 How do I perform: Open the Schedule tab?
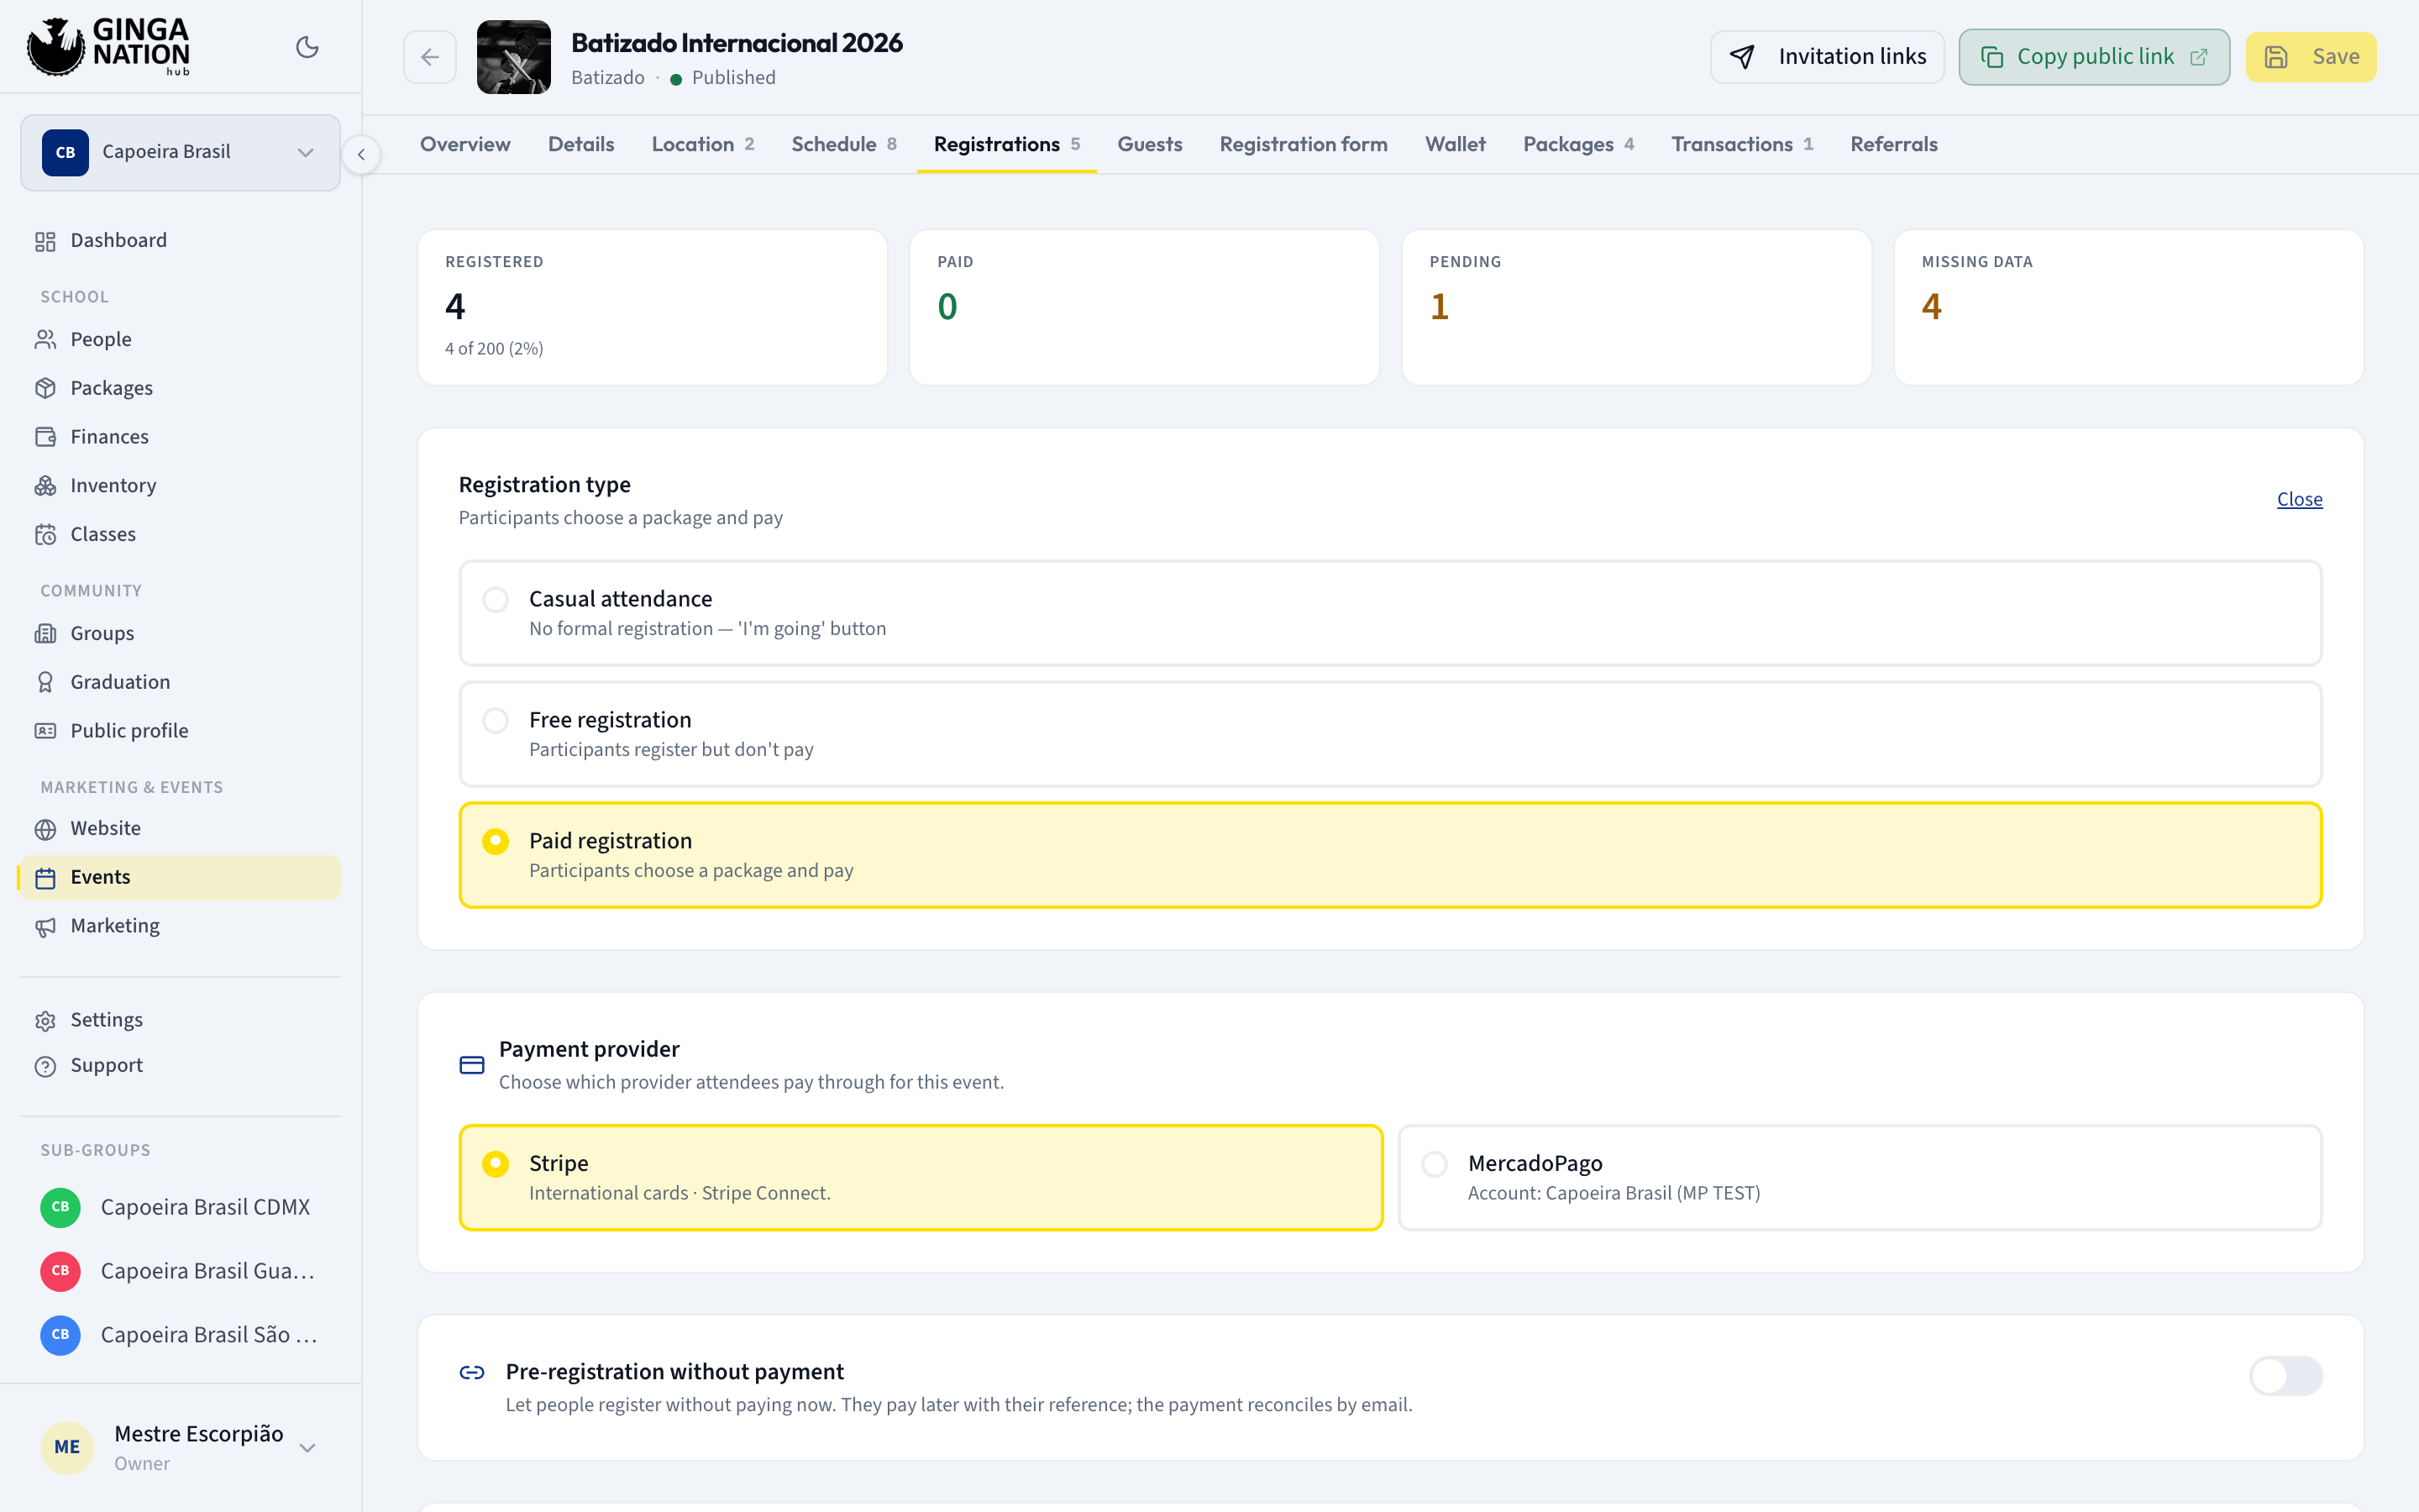click(843, 144)
